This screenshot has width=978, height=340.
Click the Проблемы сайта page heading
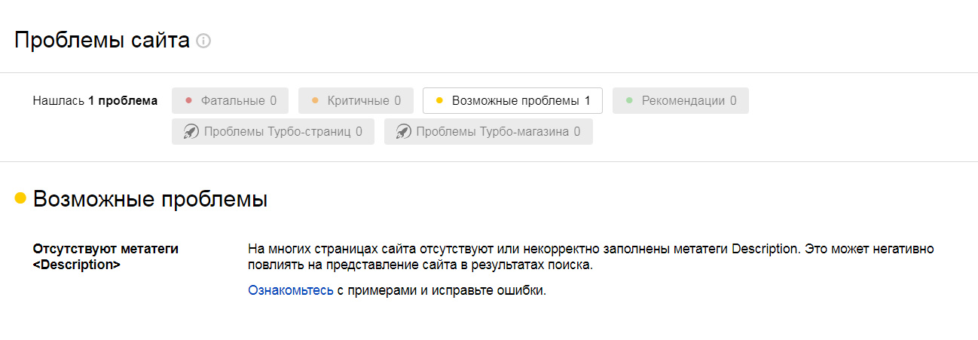click(x=102, y=40)
